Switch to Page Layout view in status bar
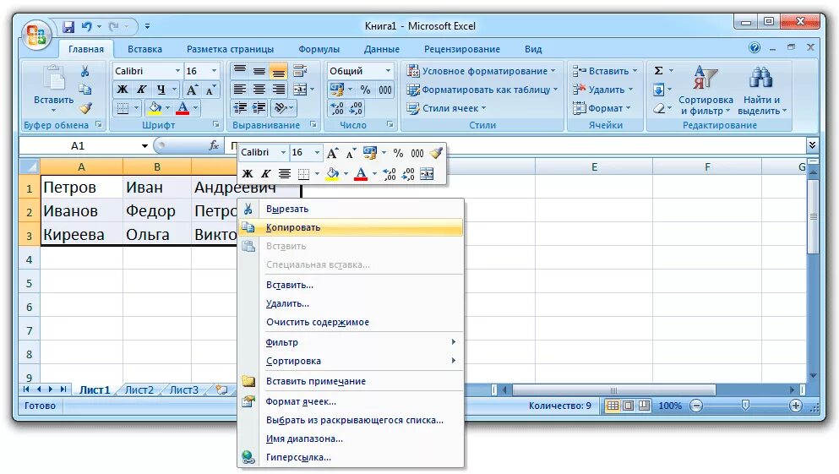Screen dimensions: 839x474 (x=629, y=406)
